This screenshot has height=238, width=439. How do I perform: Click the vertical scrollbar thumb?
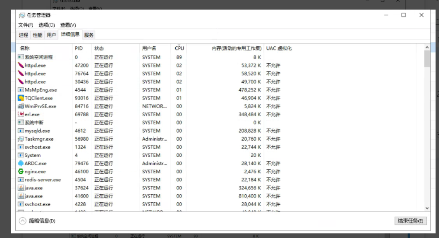[427, 59]
